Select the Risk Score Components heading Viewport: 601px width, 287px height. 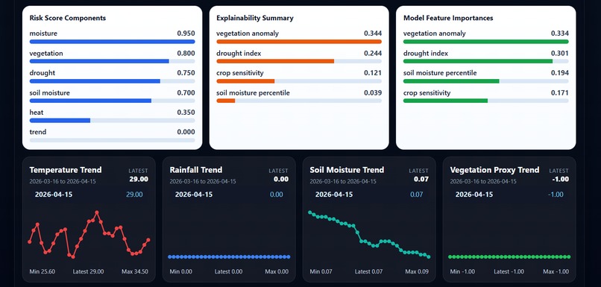pos(67,18)
